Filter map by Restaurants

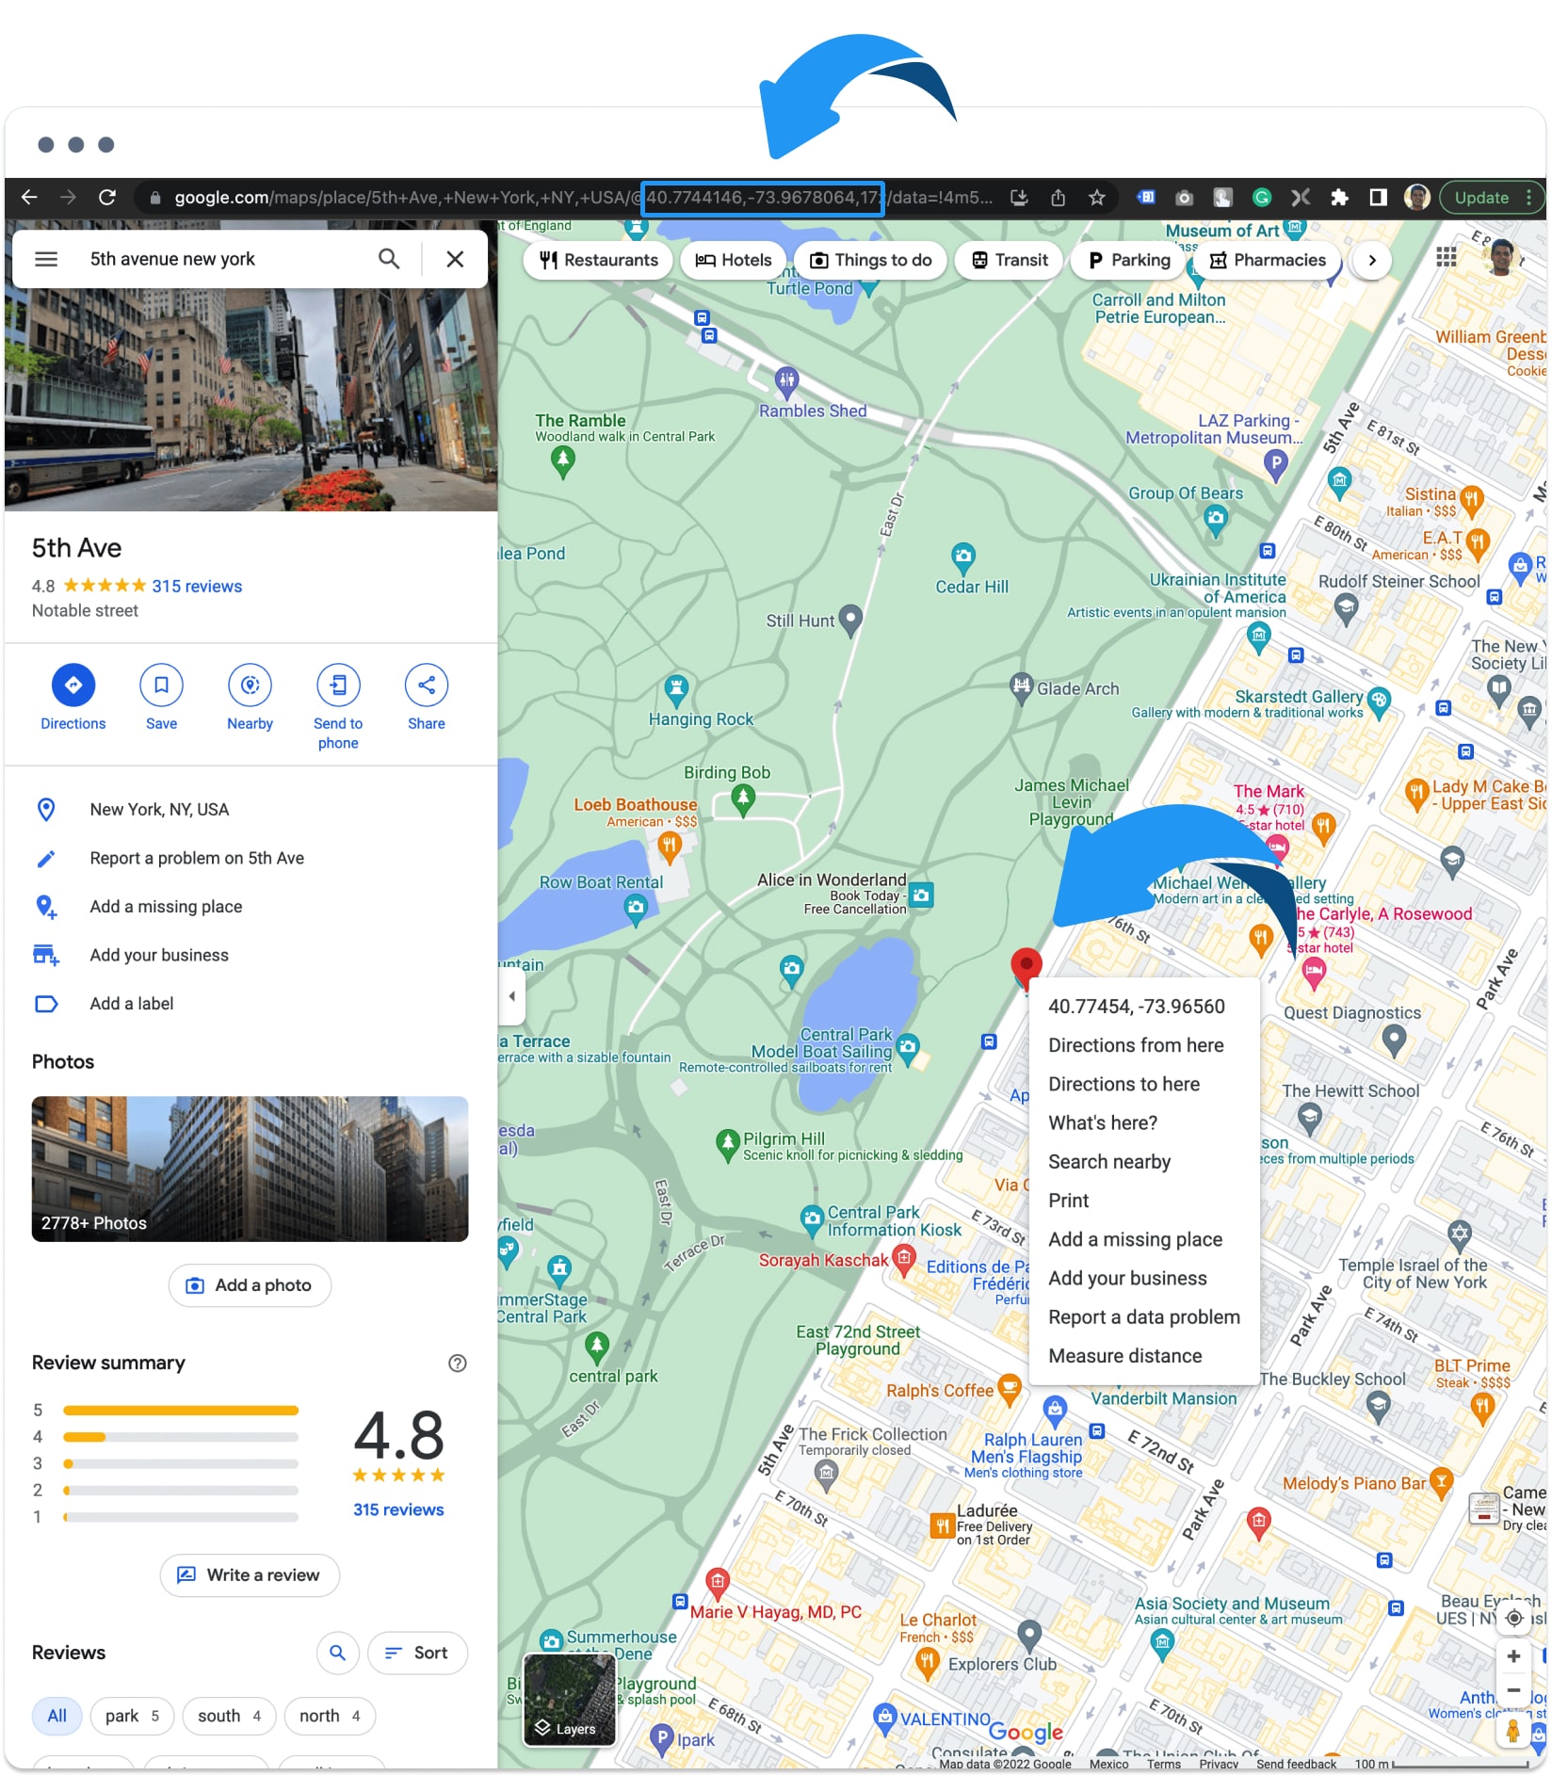click(x=598, y=260)
